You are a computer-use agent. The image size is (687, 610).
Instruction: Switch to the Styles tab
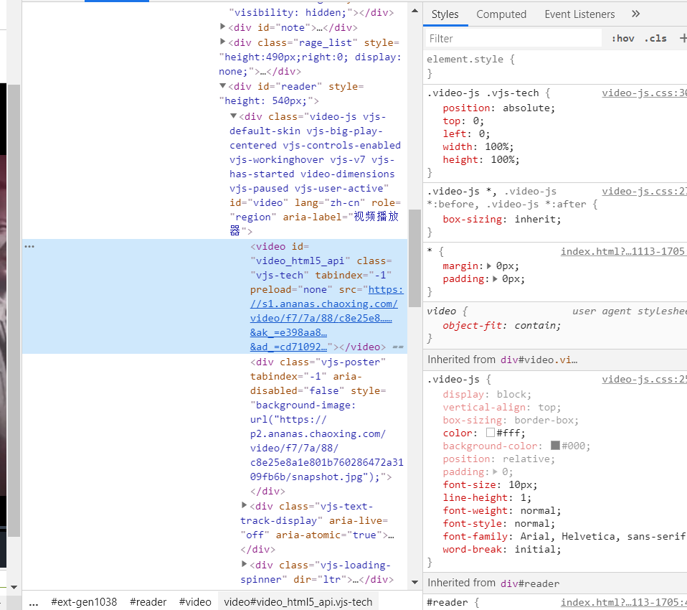[445, 14]
